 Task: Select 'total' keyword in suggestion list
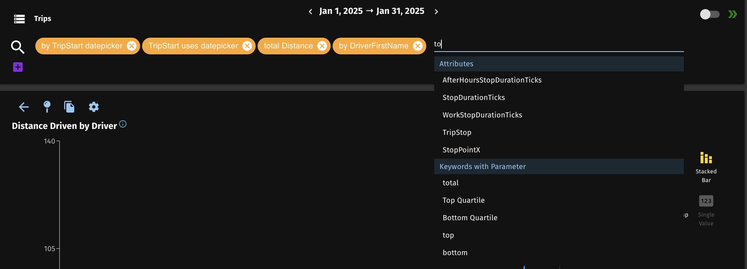[x=451, y=183]
